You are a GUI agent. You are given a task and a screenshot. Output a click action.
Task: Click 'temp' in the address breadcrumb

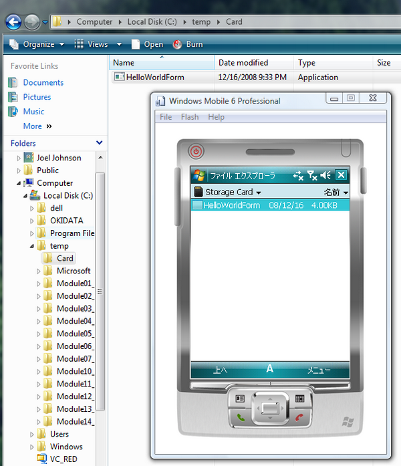pyautogui.click(x=201, y=21)
